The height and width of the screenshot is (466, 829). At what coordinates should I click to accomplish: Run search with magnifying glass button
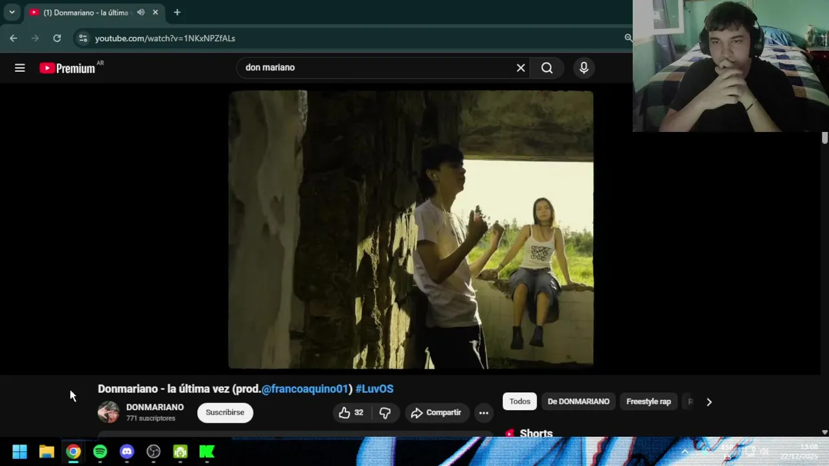pos(547,68)
